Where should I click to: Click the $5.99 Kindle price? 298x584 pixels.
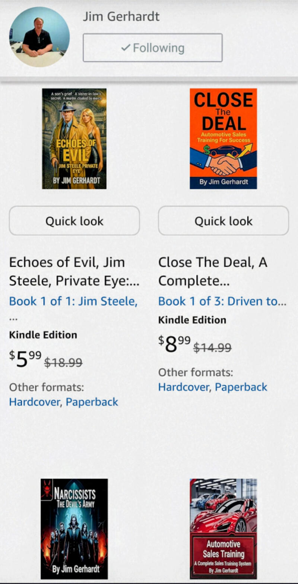25,359
